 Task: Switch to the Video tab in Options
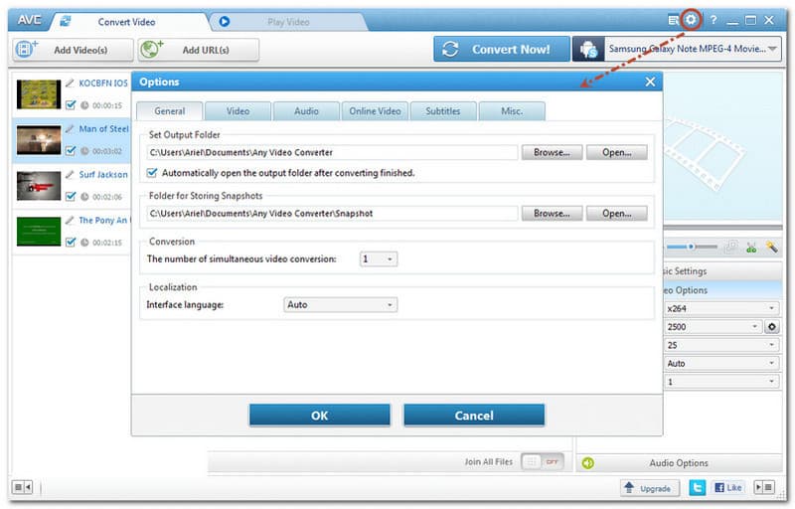[238, 111]
